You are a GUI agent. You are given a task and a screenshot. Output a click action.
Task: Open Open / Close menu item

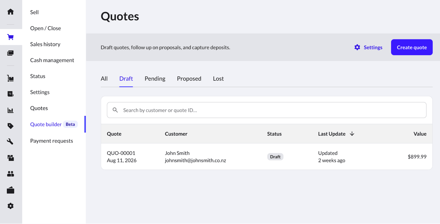point(46,28)
